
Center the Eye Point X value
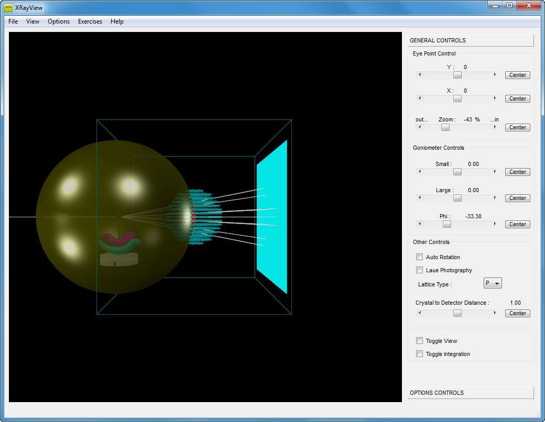(518, 98)
